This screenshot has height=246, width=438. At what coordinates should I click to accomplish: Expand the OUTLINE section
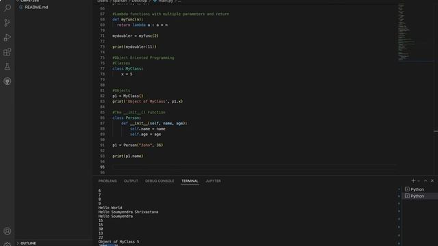click(28, 243)
